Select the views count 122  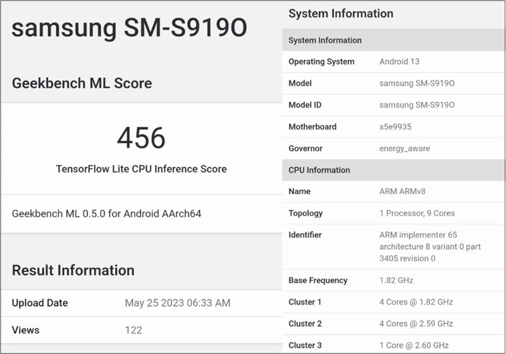coord(133,330)
